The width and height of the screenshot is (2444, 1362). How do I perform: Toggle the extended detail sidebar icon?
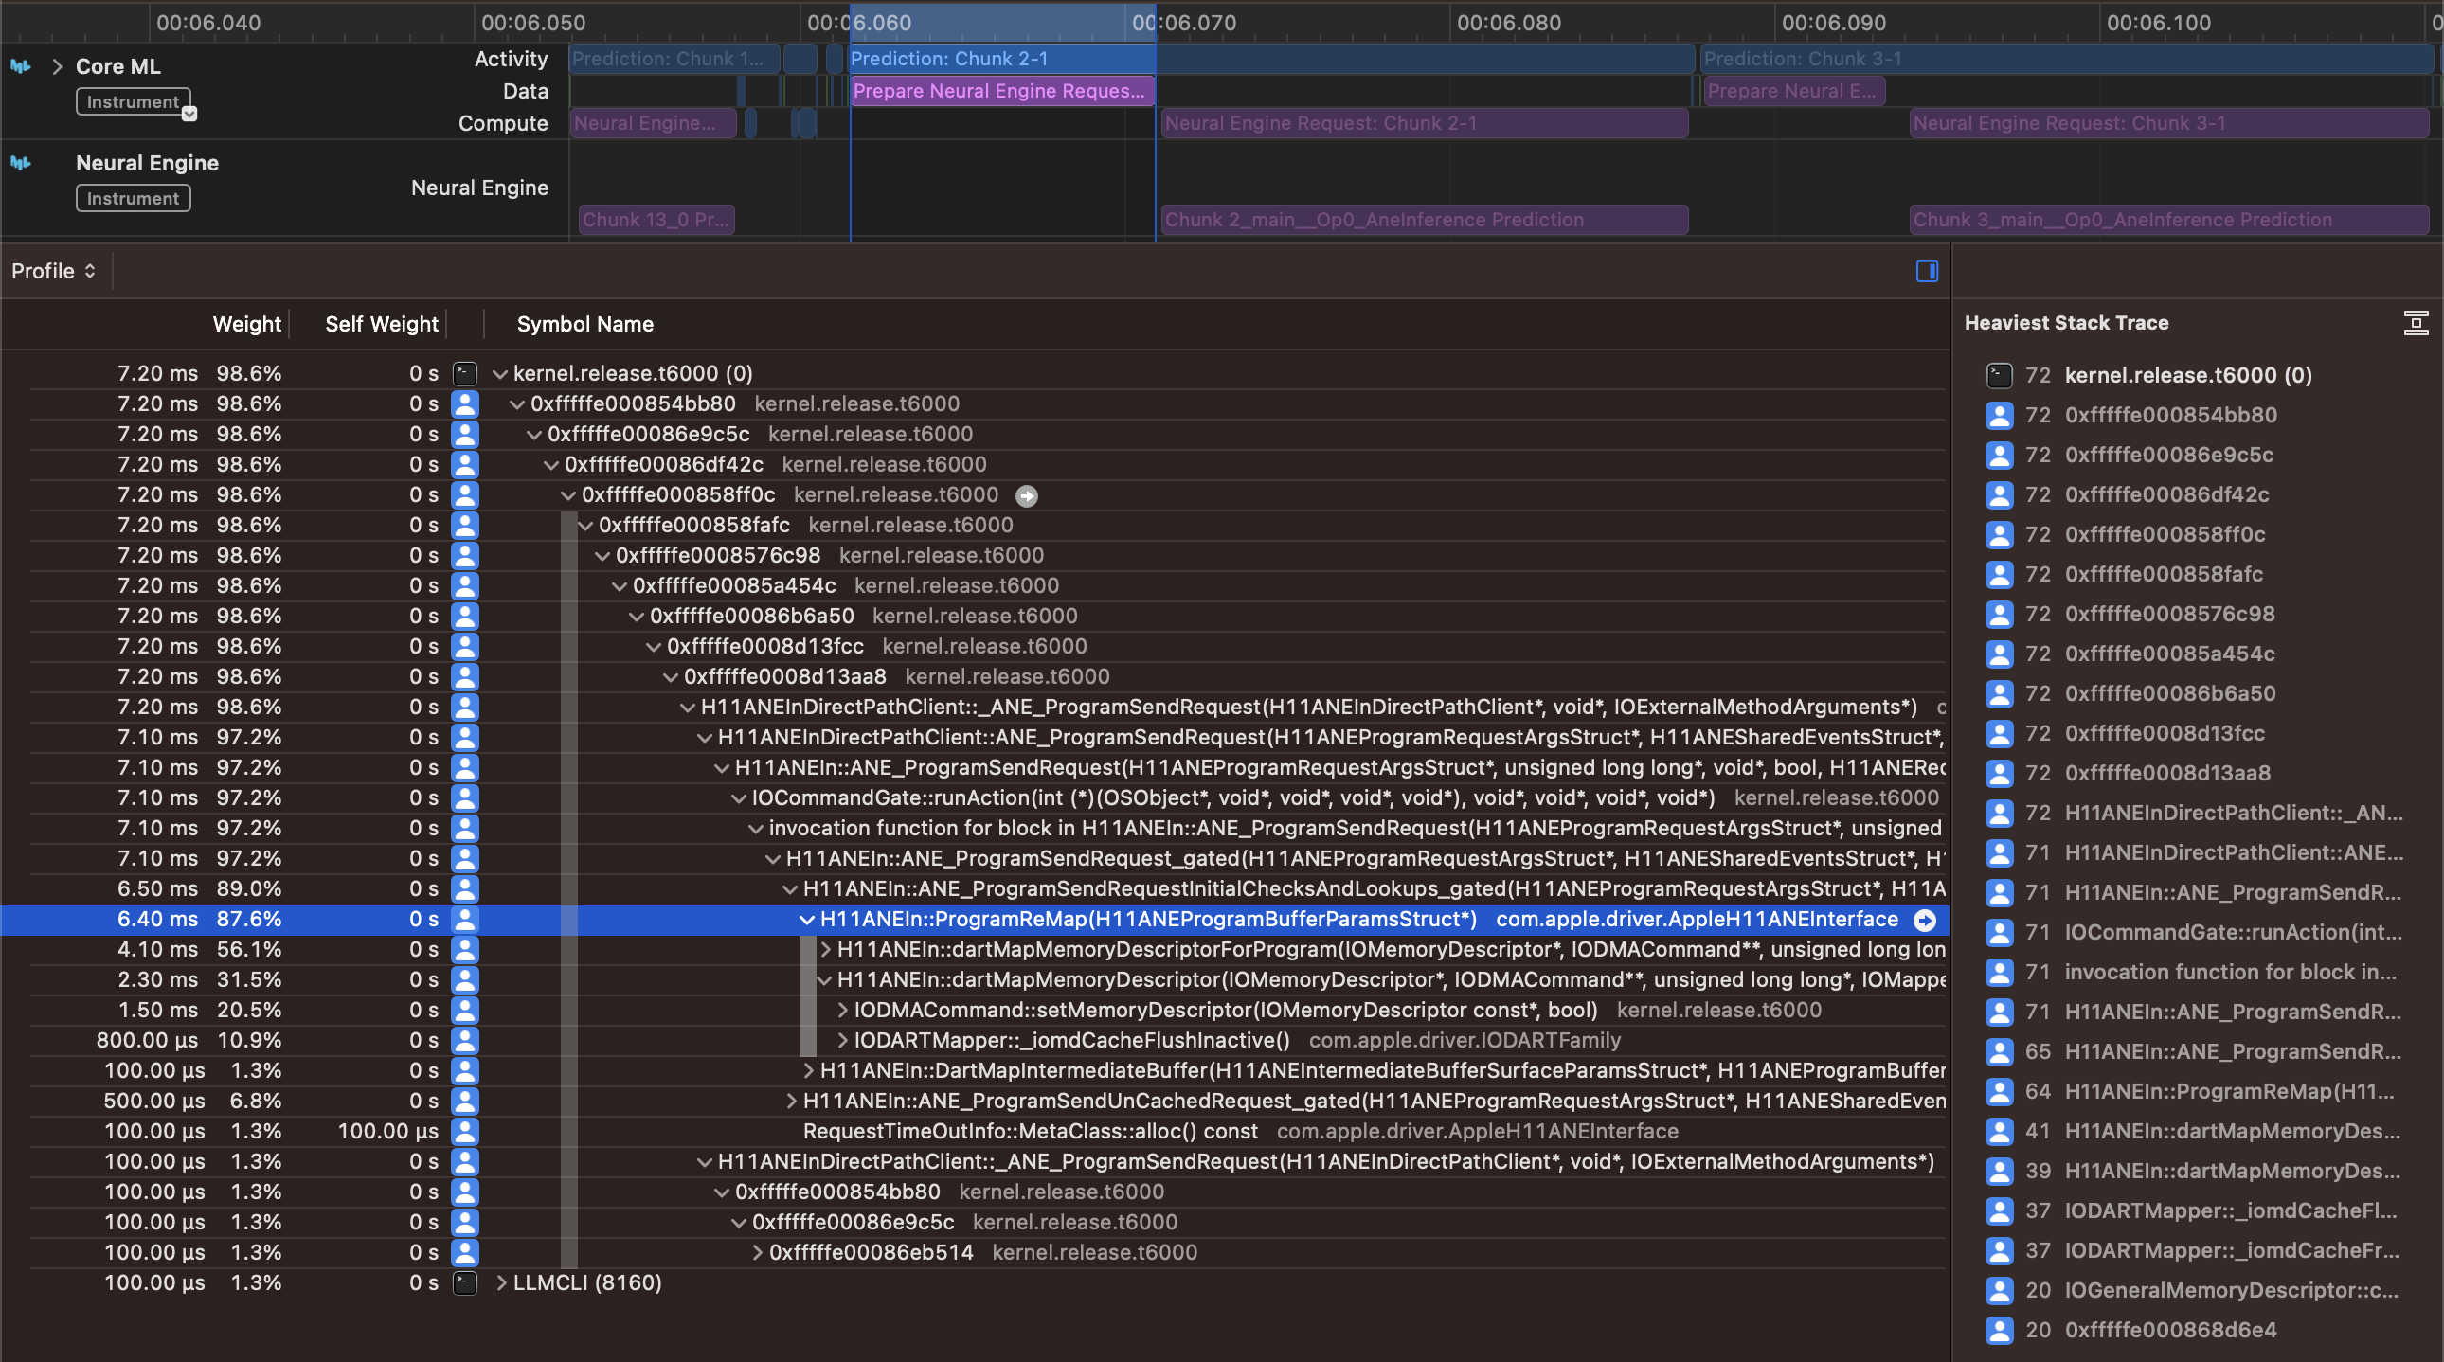(x=1927, y=271)
